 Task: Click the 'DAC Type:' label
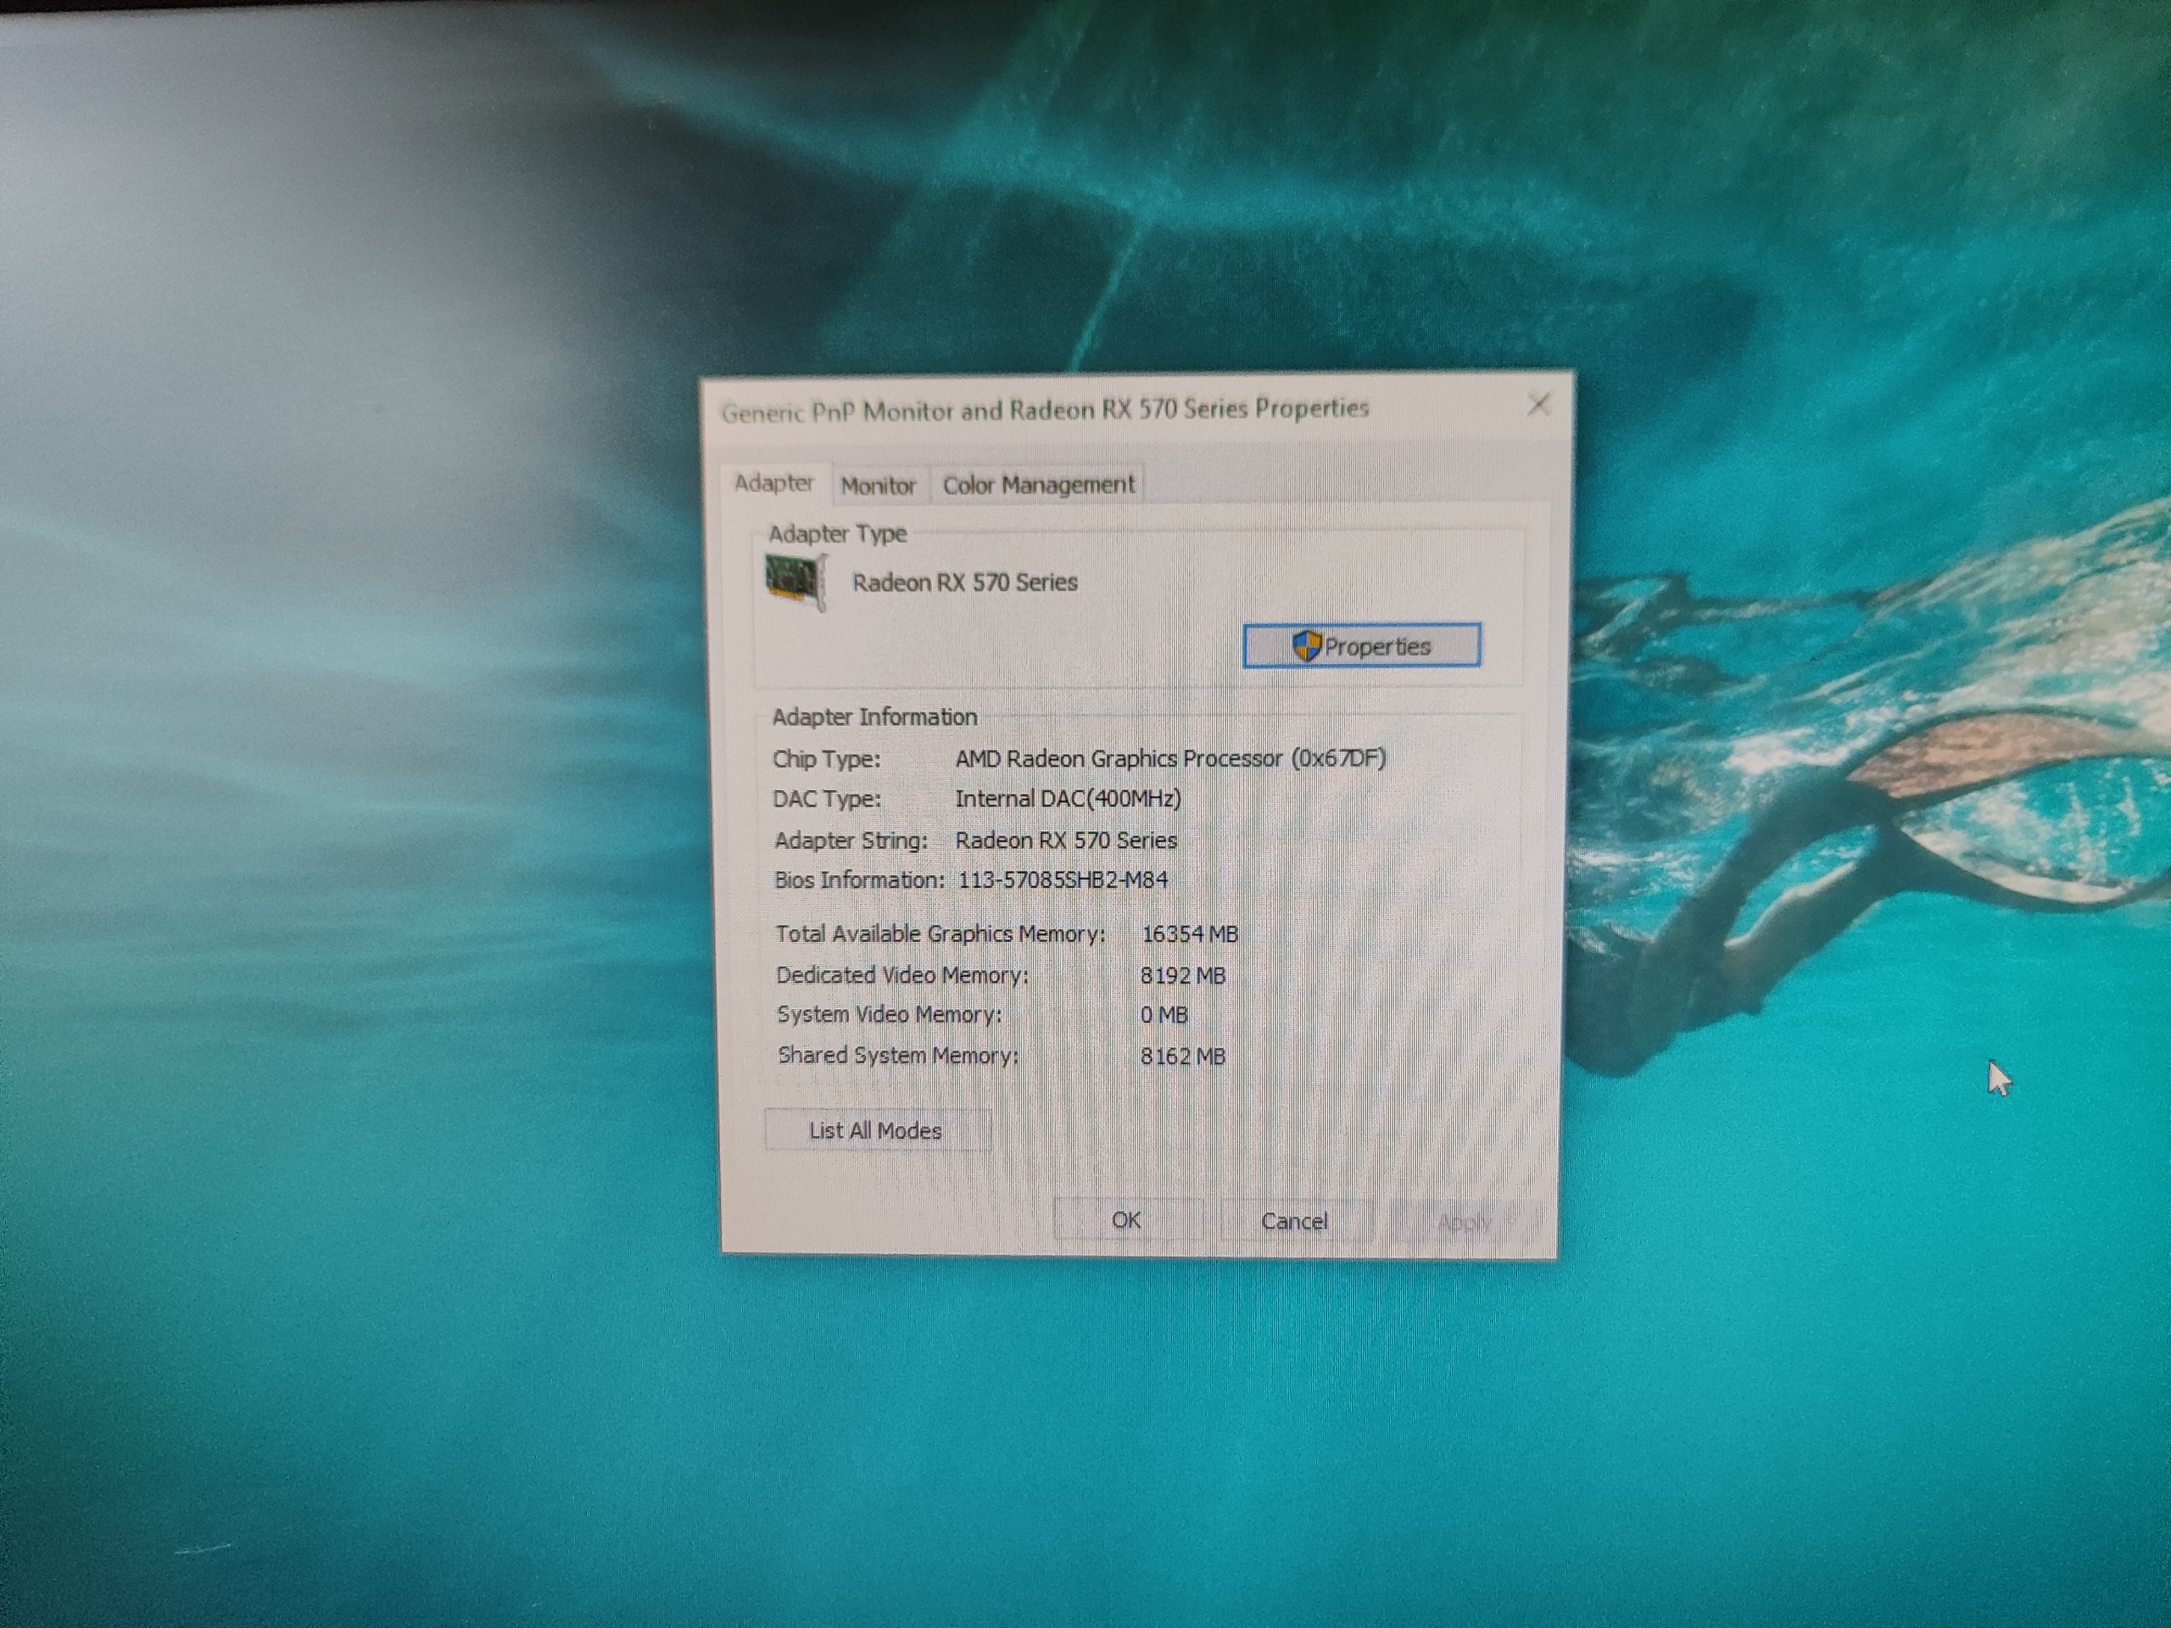point(828,800)
